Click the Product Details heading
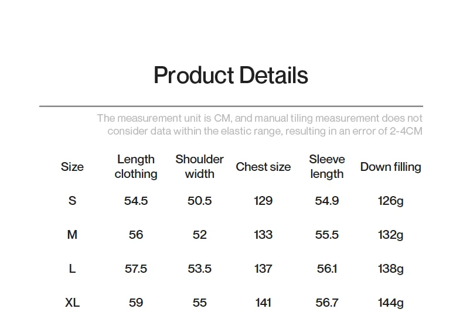 tap(231, 75)
